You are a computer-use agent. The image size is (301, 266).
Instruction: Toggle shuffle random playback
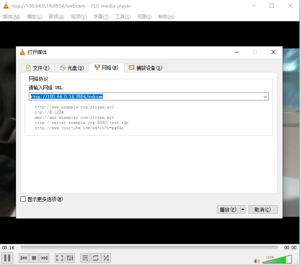pos(106,258)
